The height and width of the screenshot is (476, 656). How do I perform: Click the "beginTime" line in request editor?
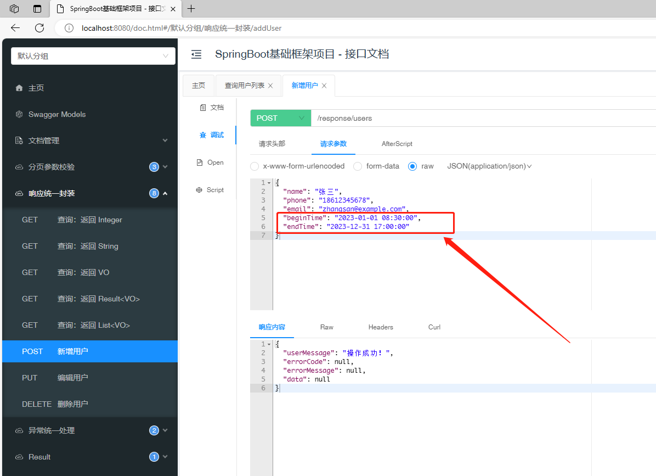352,218
